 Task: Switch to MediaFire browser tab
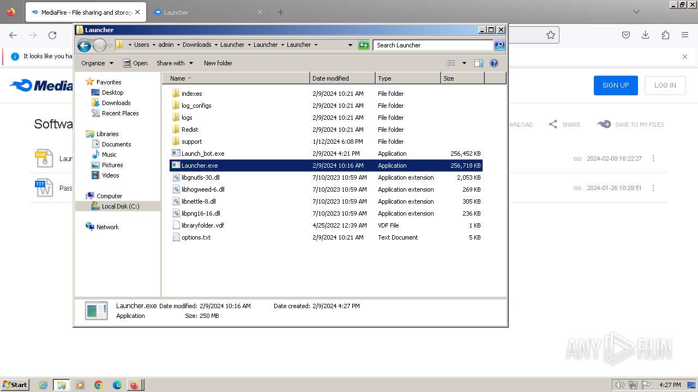coord(86,12)
